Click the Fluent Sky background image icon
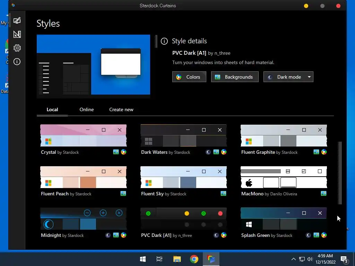Image resolution: width=355 pixels, height=266 pixels. coord(224,193)
